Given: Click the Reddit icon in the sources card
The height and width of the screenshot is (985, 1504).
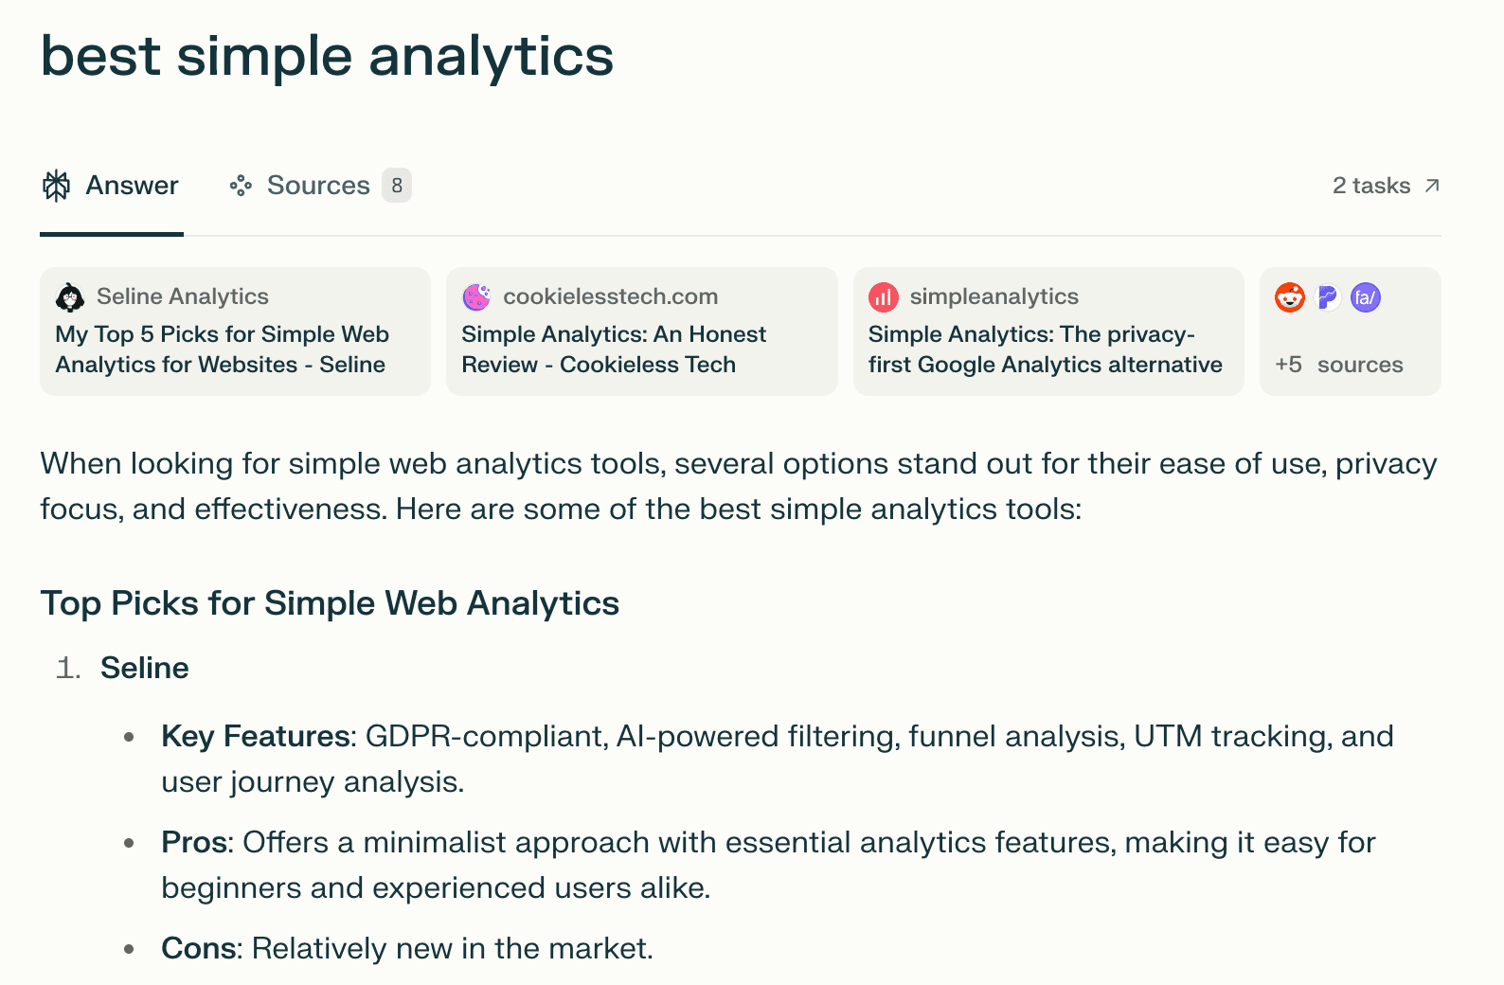Looking at the screenshot, I should [1289, 296].
